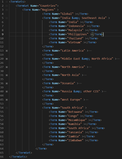Click the ellipsis after West Europe

point(87,100)
